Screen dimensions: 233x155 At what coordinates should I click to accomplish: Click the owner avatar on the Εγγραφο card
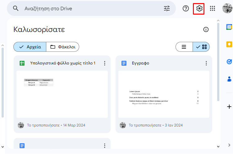pos(123,125)
